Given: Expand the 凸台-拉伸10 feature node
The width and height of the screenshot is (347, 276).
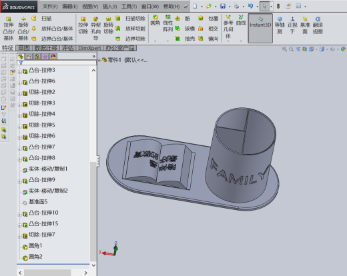Looking at the screenshot, I should pos(20,215).
